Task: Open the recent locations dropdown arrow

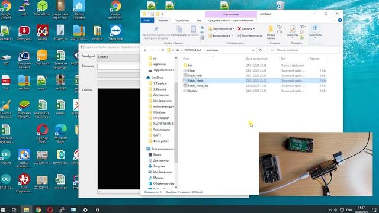Action: point(158,50)
